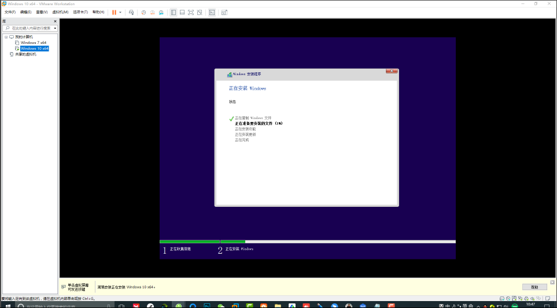Click the screen hint icon in info bar
This screenshot has height=308, width=557.
(x=64, y=287)
